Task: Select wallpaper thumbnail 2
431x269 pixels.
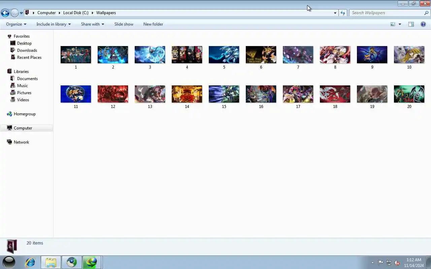Action: click(113, 55)
